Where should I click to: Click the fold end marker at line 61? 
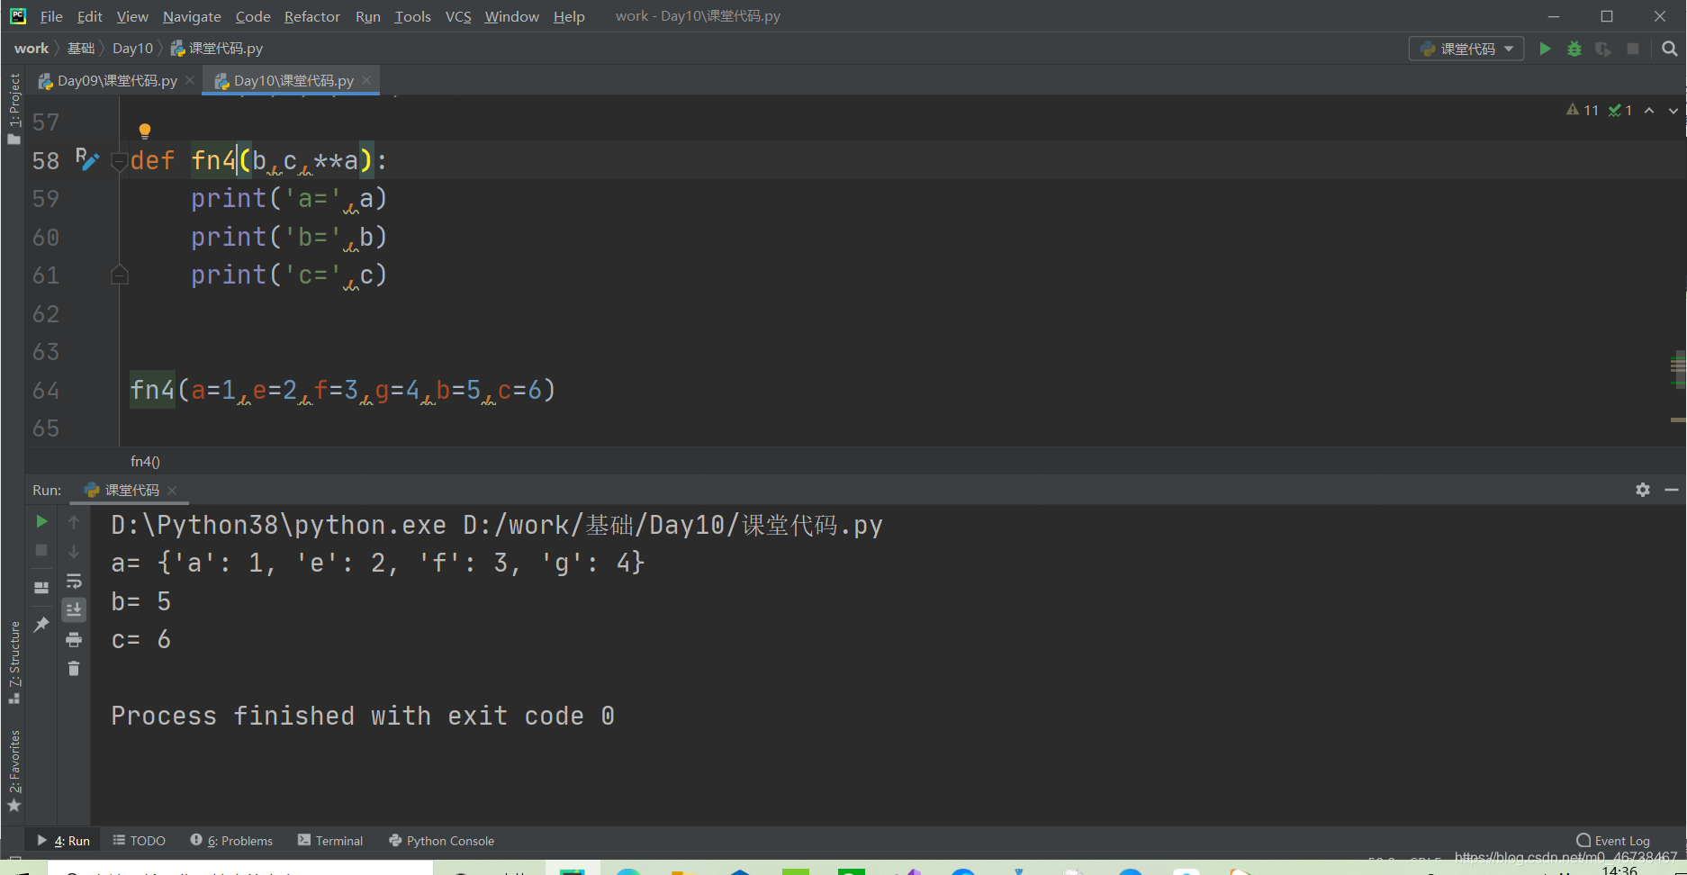coord(119,275)
